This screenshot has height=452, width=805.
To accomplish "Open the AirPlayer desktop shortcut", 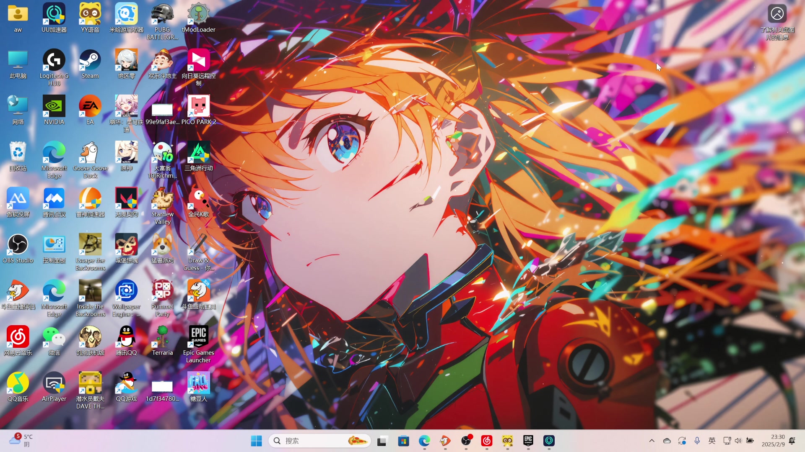I will (54, 387).
